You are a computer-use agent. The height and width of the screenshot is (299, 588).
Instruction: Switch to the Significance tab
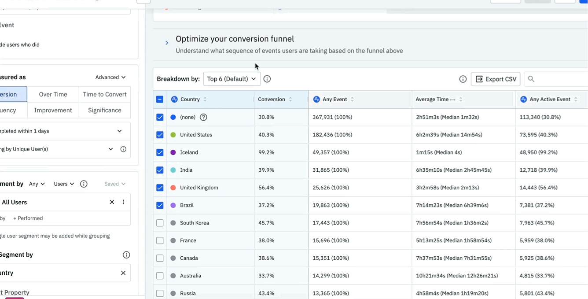[x=105, y=110]
